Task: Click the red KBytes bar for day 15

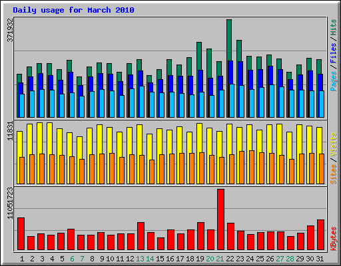Action: [161, 244]
